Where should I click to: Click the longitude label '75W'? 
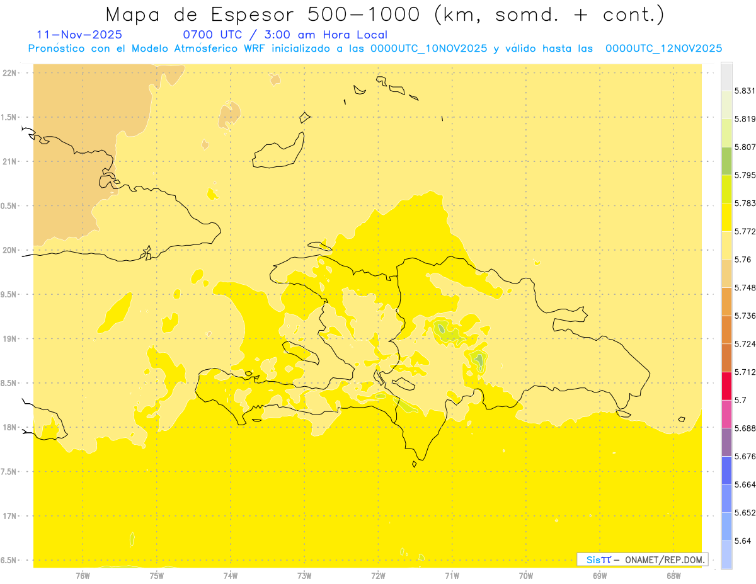pos(157,576)
